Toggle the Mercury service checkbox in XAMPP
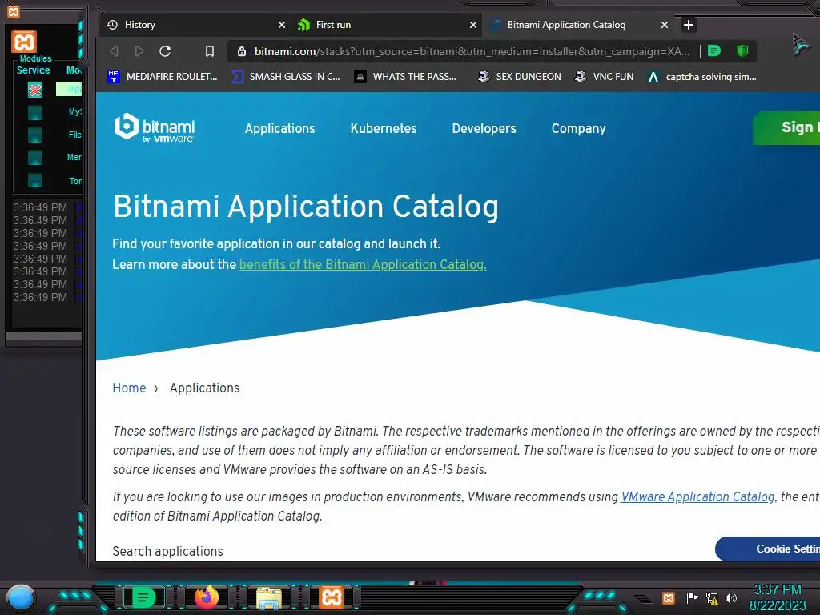The image size is (820, 615). [x=35, y=158]
